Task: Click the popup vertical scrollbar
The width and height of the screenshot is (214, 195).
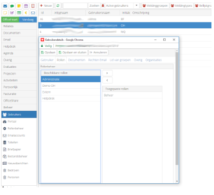Action: pyautogui.click(x=177, y=108)
